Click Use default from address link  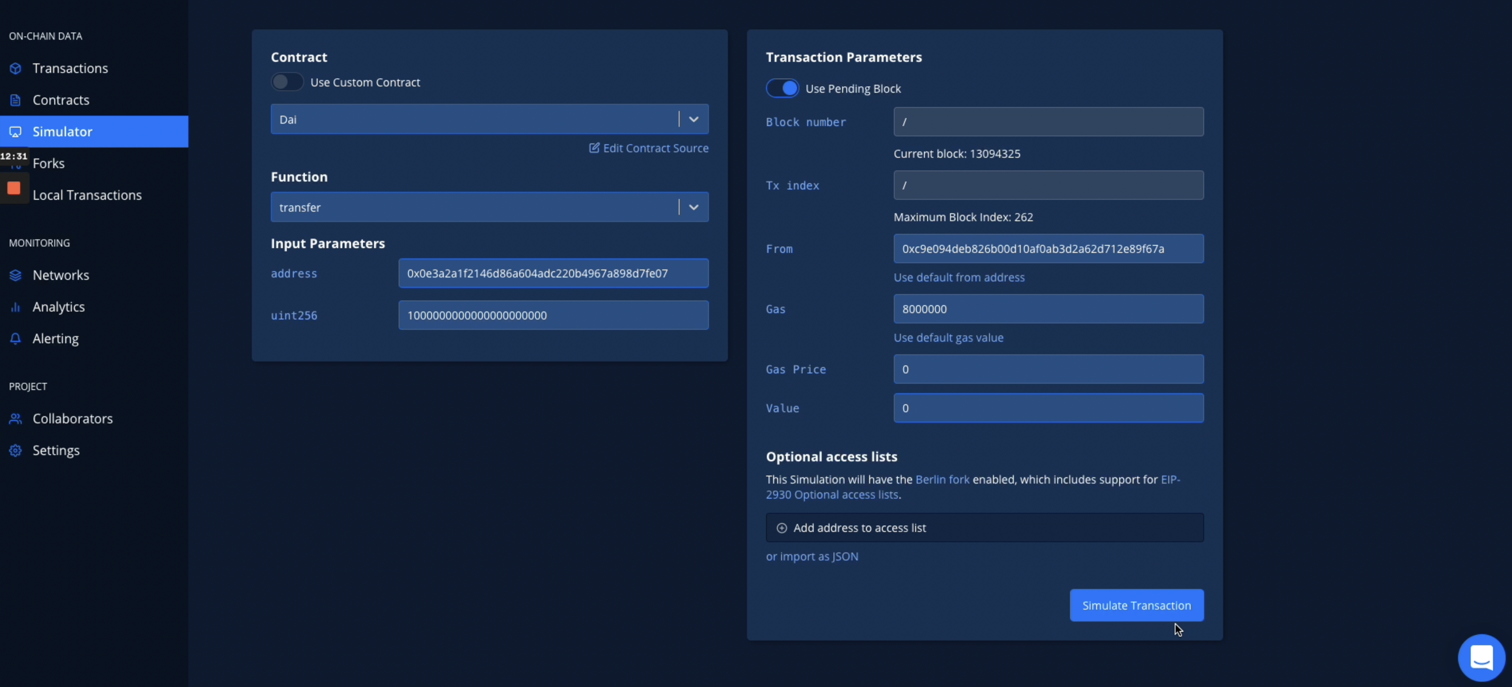click(x=959, y=278)
